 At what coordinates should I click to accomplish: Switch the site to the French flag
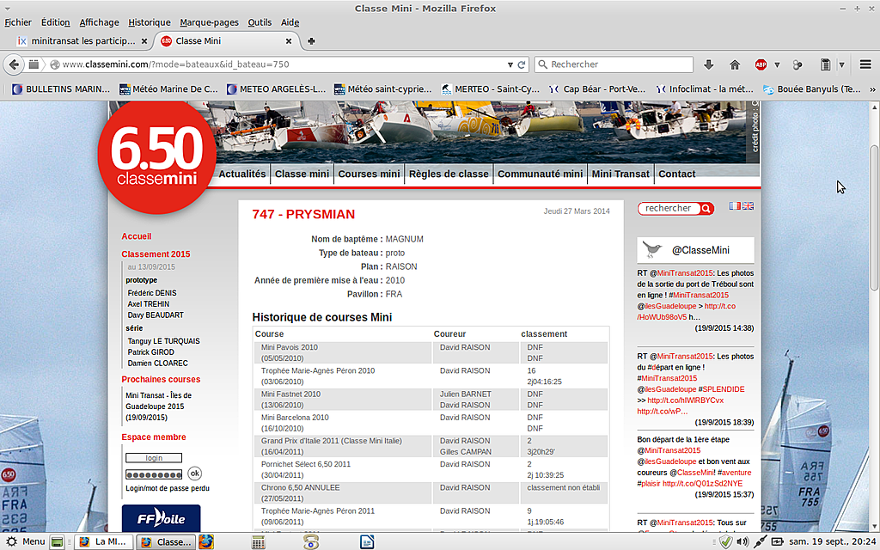[x=735, y=206]
